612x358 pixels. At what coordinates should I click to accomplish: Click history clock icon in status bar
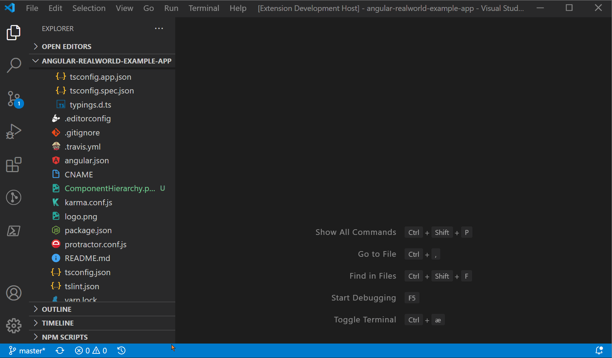tap(122, 351)
